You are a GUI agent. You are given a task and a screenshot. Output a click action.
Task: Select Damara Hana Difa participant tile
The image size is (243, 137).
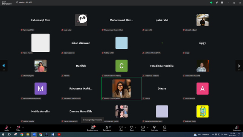point(81,112)
